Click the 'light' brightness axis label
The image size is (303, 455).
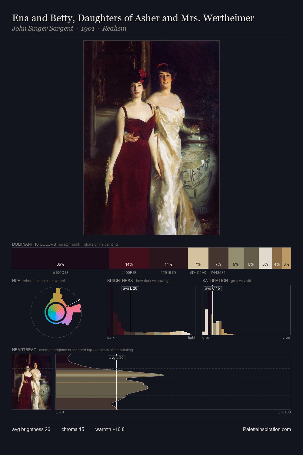point(191,338)
